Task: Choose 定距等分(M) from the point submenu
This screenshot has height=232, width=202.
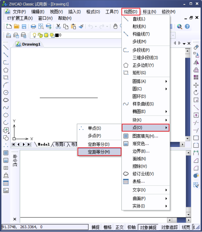Action: coord(100,152)
